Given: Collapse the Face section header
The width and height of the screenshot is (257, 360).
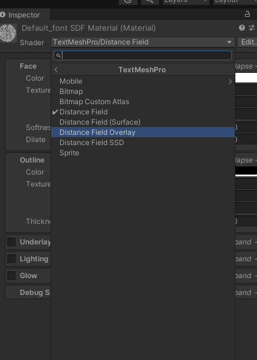Looking at the screenshot, I should 28,66.
